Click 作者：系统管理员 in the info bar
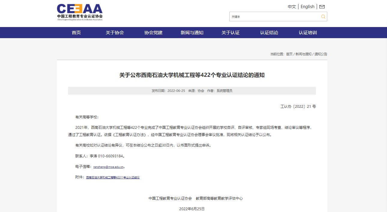387x212 pixels. coord(220,91)
